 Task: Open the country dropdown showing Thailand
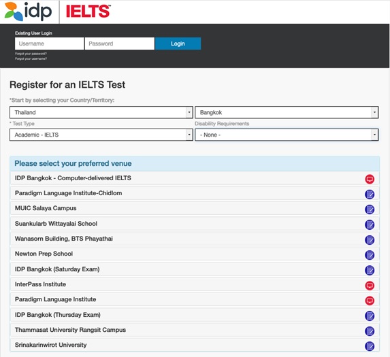coord(101,112)
